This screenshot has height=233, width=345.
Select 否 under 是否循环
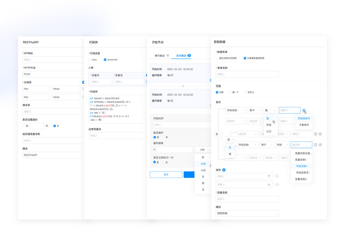(164, 137)
